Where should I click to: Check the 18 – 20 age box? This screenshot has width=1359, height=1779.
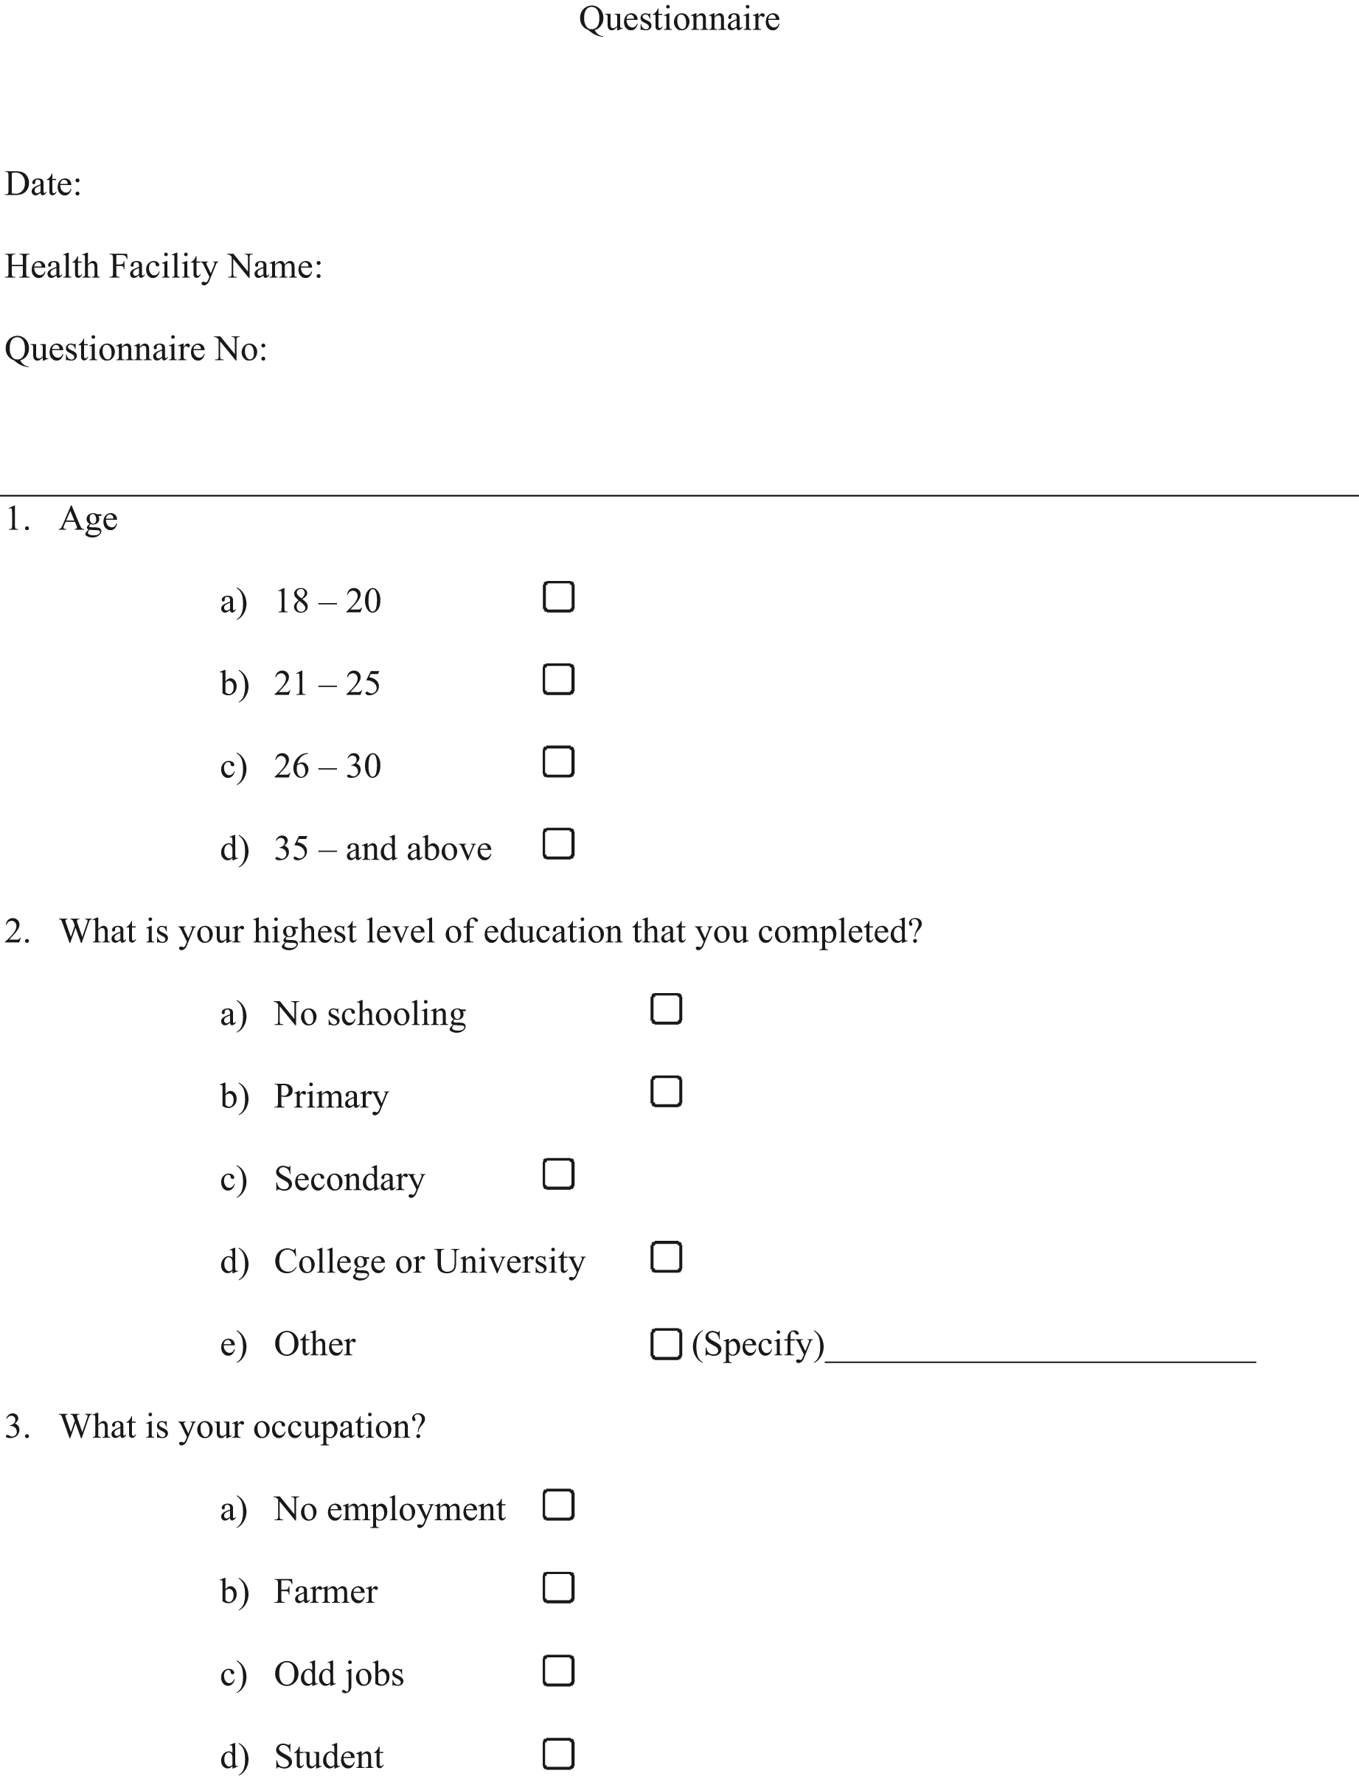point(558,596)
